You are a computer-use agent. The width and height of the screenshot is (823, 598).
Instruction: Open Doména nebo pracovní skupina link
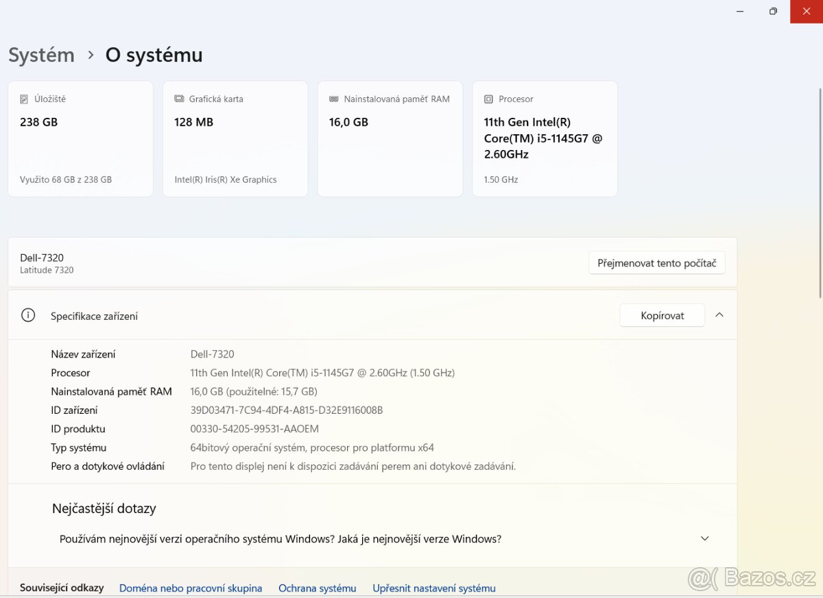click(x=191, y=588)
